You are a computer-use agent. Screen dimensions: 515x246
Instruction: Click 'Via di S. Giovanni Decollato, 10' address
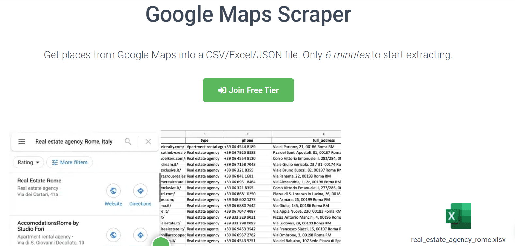click(51, 243)
